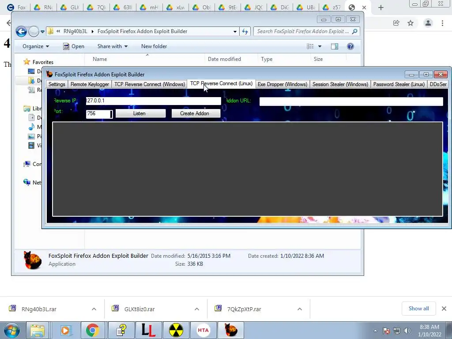Image resolution: width=452 pixels, height=339 pixels.
Task: Change view with the view icon
Action: [x=310, y=46]
